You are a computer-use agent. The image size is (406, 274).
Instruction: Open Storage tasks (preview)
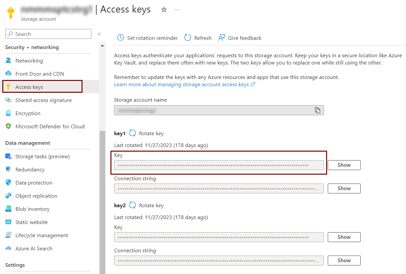click(x=42, y=157)
